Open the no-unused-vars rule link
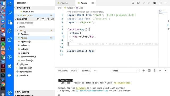Screen dimensions: 170x96 click(x=122, y=83)
